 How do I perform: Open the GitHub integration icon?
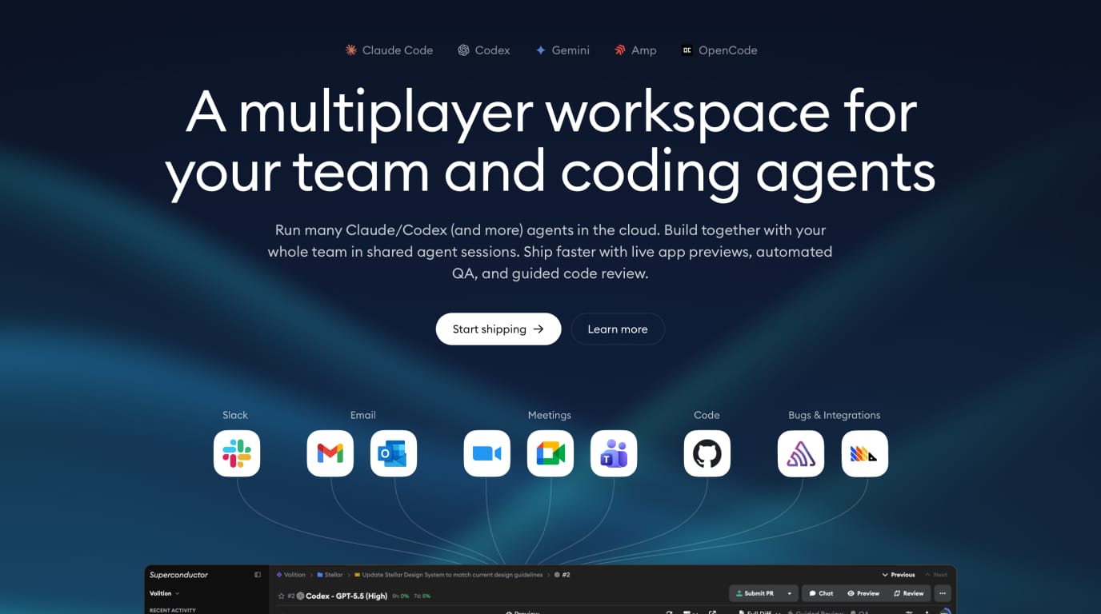click(707, 453)
